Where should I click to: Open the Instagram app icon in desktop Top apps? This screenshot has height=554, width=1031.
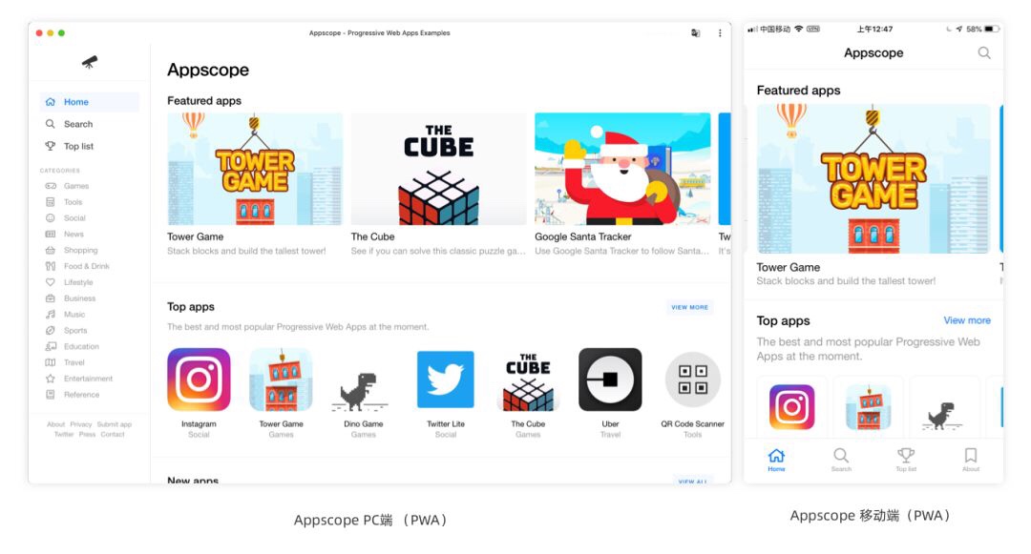pos(199,380)
